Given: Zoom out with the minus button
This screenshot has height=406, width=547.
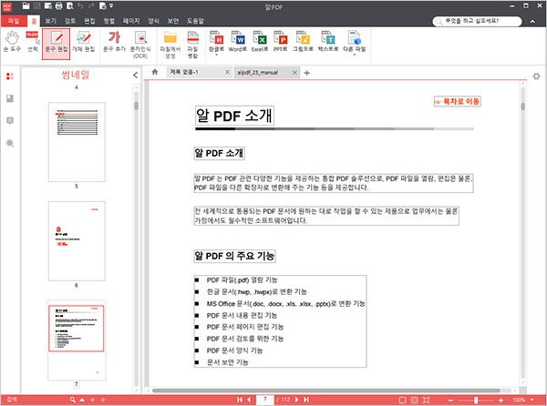Looking at the screenshot, I should (x=450, y=400).
